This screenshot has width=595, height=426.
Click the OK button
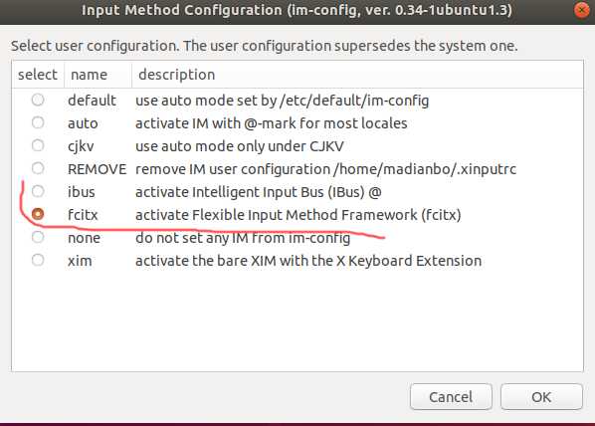pos(541,397)
